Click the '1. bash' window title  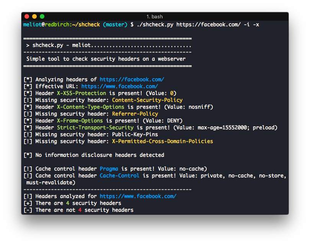click(155, 16)
